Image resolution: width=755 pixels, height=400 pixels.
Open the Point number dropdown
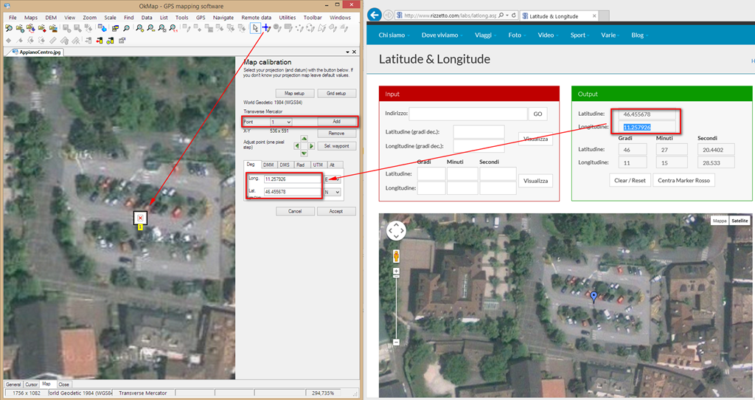[281, 122]
